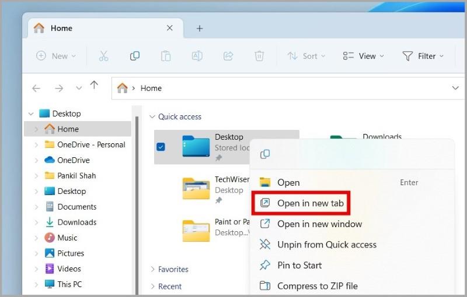
Task: Expand the Favorites section
Action: [152, 269]
